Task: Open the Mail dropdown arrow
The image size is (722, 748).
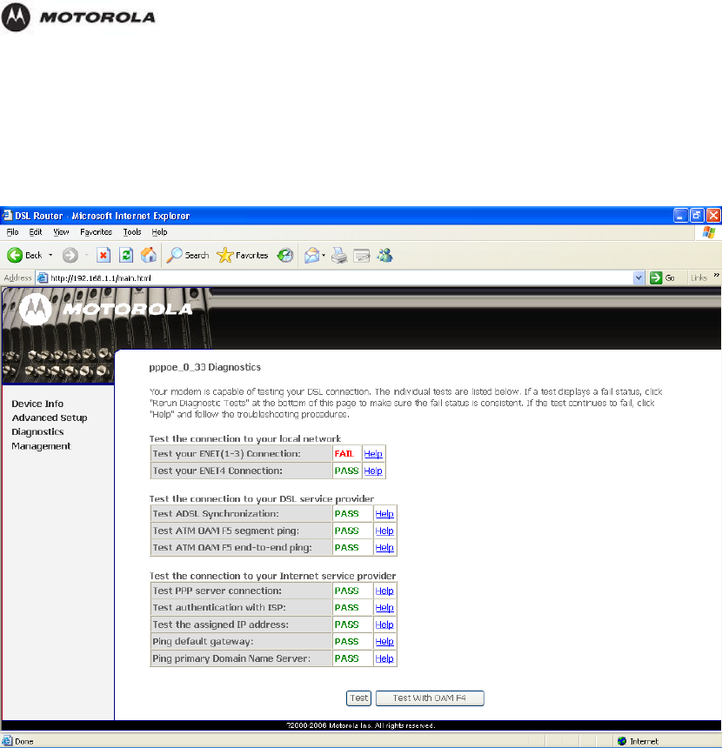Action: click(324, 255)
